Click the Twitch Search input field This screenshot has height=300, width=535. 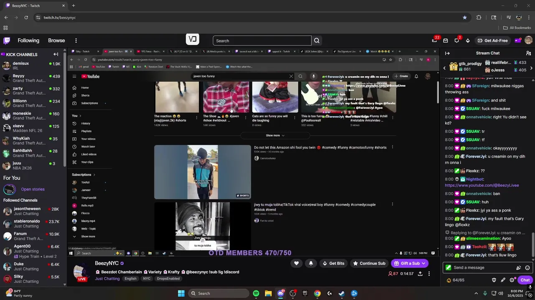point(262,40)
